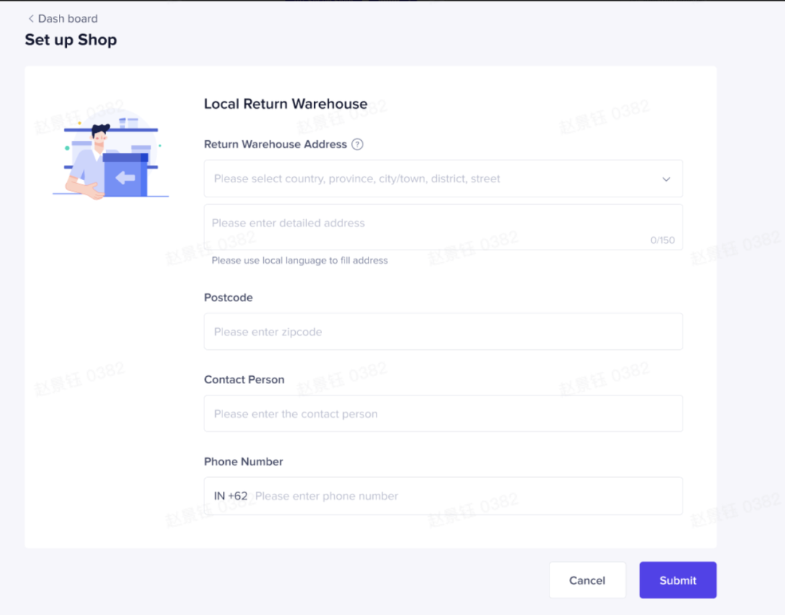The image size is (785, 615).
Task: Go back to Dash board link
Action: (63, 18)
